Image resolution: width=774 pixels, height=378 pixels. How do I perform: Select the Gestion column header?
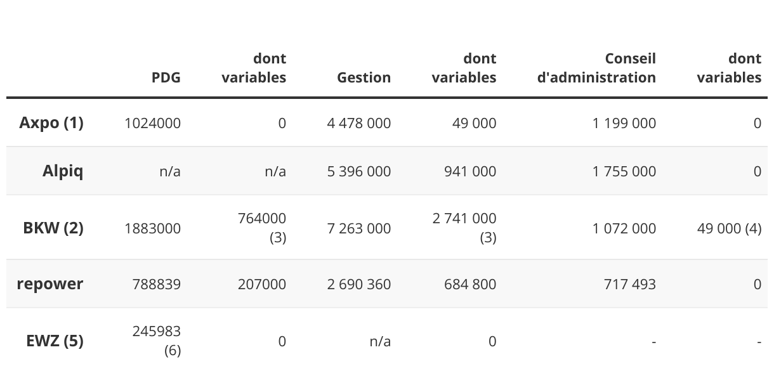[364, 77]
